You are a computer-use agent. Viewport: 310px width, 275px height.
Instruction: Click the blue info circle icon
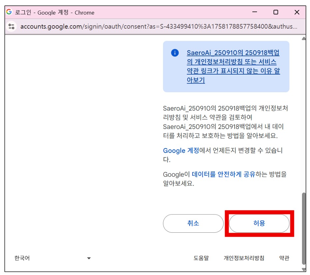(x=175, y=53)
